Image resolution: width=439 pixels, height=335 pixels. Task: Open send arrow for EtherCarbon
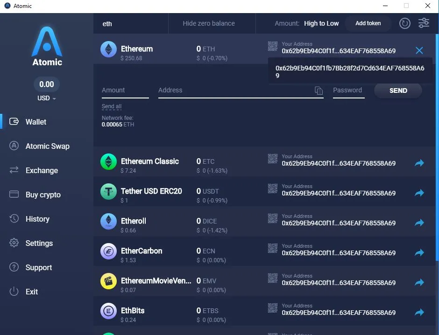(x=419, y=252)
